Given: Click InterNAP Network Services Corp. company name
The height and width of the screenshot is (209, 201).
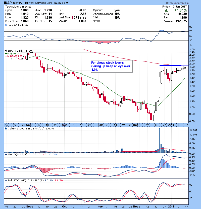Looking at the screenshot, I should click(33, 3).
